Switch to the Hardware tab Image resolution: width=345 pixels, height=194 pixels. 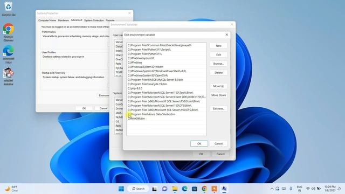[64, 20]
